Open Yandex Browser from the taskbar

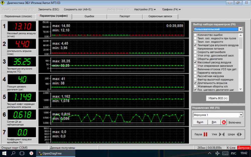tap(31, 153)
